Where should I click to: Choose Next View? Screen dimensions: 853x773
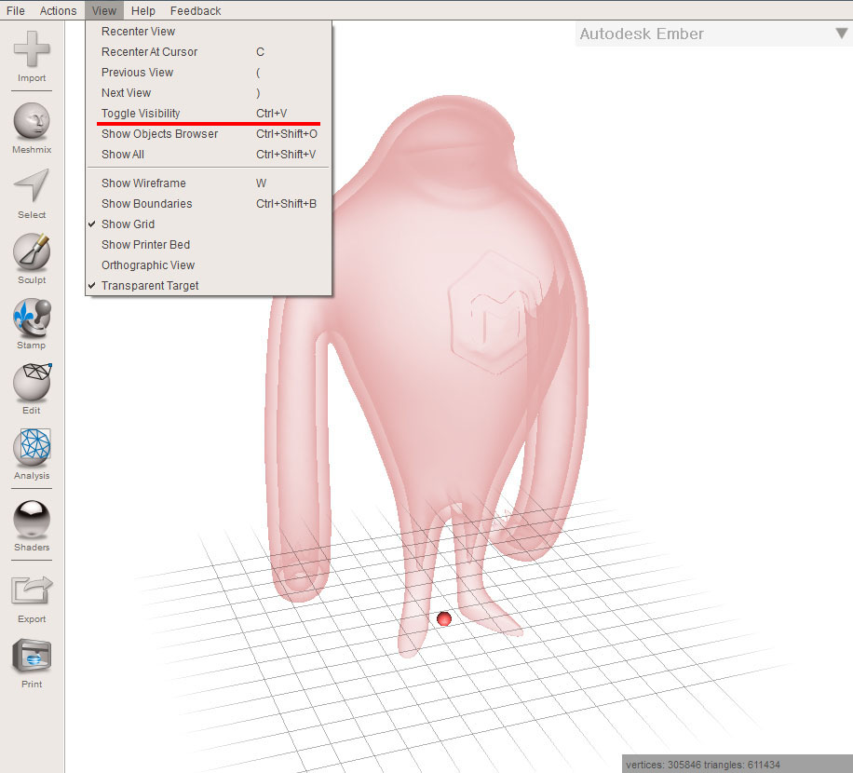tap(209, 93)
